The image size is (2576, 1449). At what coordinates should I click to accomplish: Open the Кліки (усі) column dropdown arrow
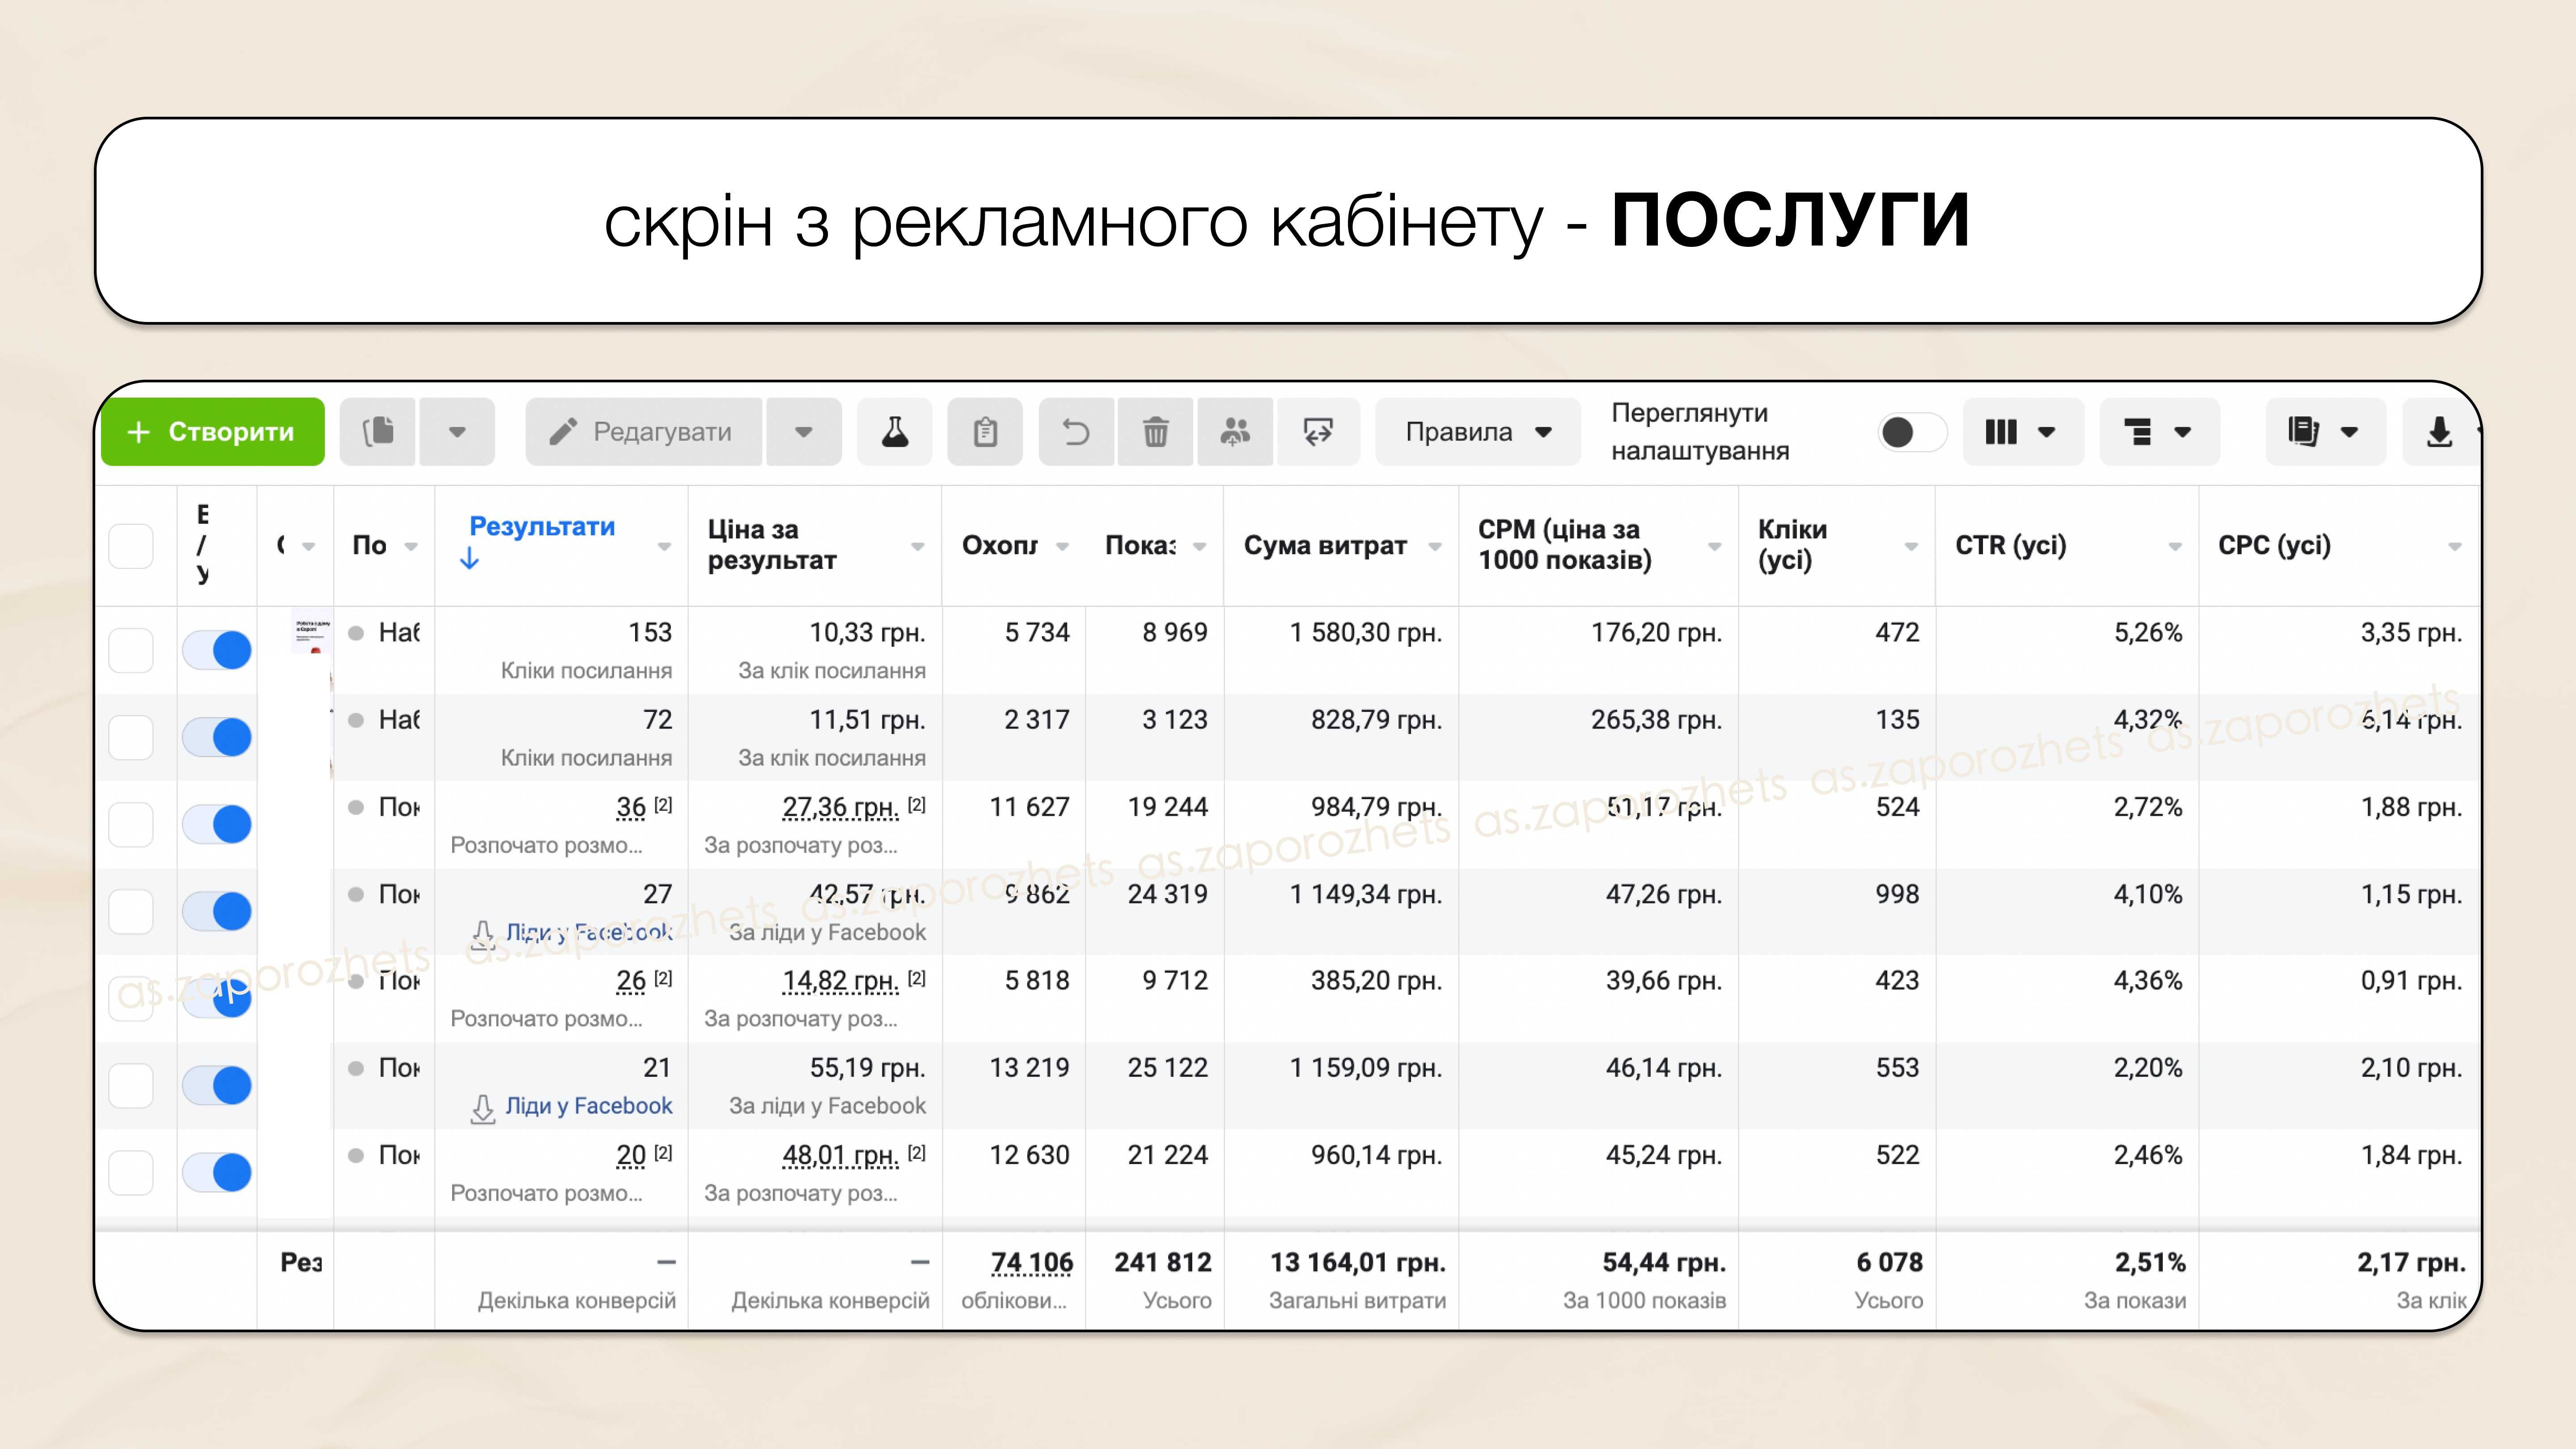pos(1911,546)
